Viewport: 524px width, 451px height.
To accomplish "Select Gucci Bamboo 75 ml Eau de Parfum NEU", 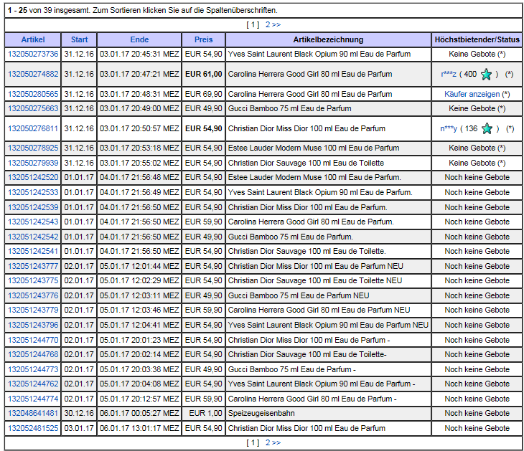I will tap(299, 295).
